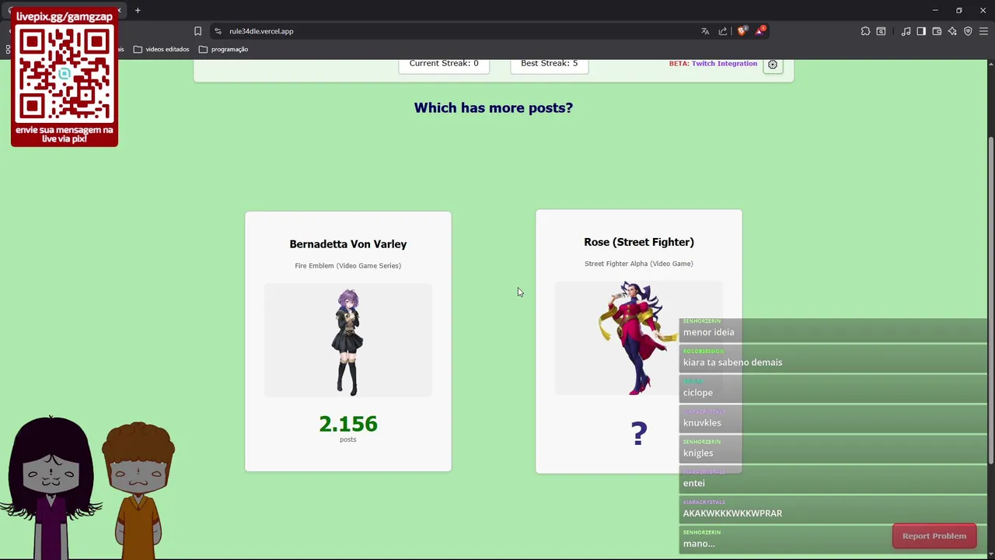Open the tab search icon
The width and height of the screenshot is (995, 560).
click(x=881, y=31)
